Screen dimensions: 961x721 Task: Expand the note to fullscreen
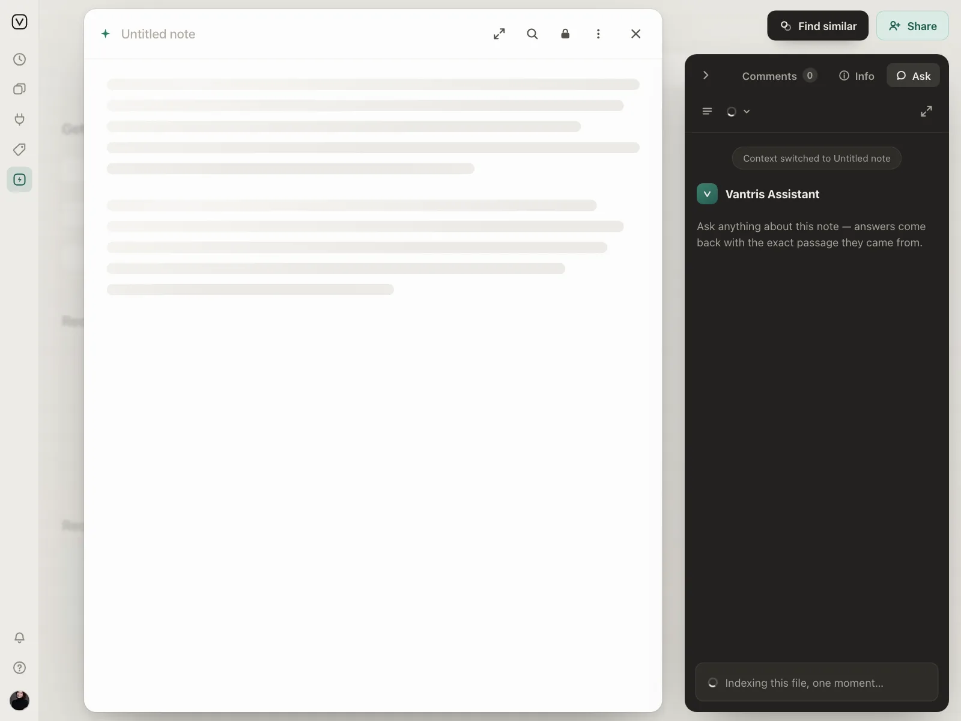pyautogui.click(x=499, y=34)
